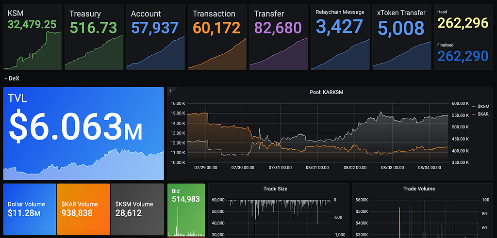Select the Treasury stat panel
Screen dimensions: 497x238
click(x=94, y=37)
